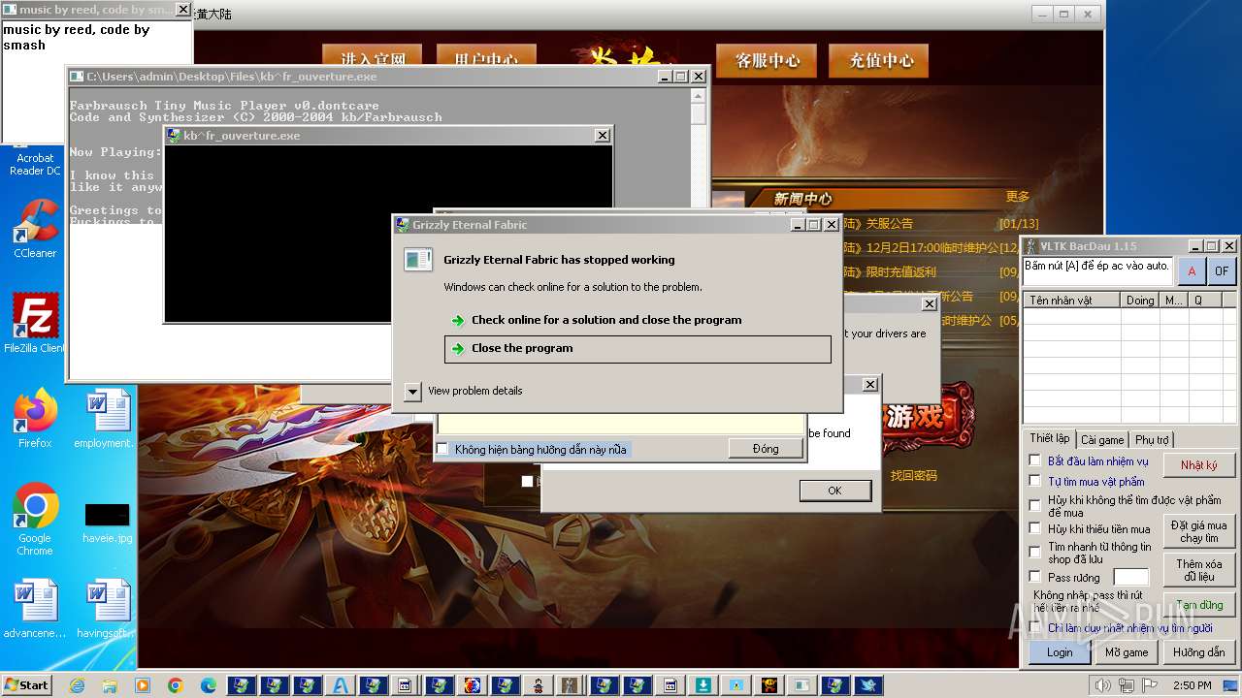Screen dimensions: 1242x698
Task: Click download arrow taskbar app icon
Action: [703, 685]
